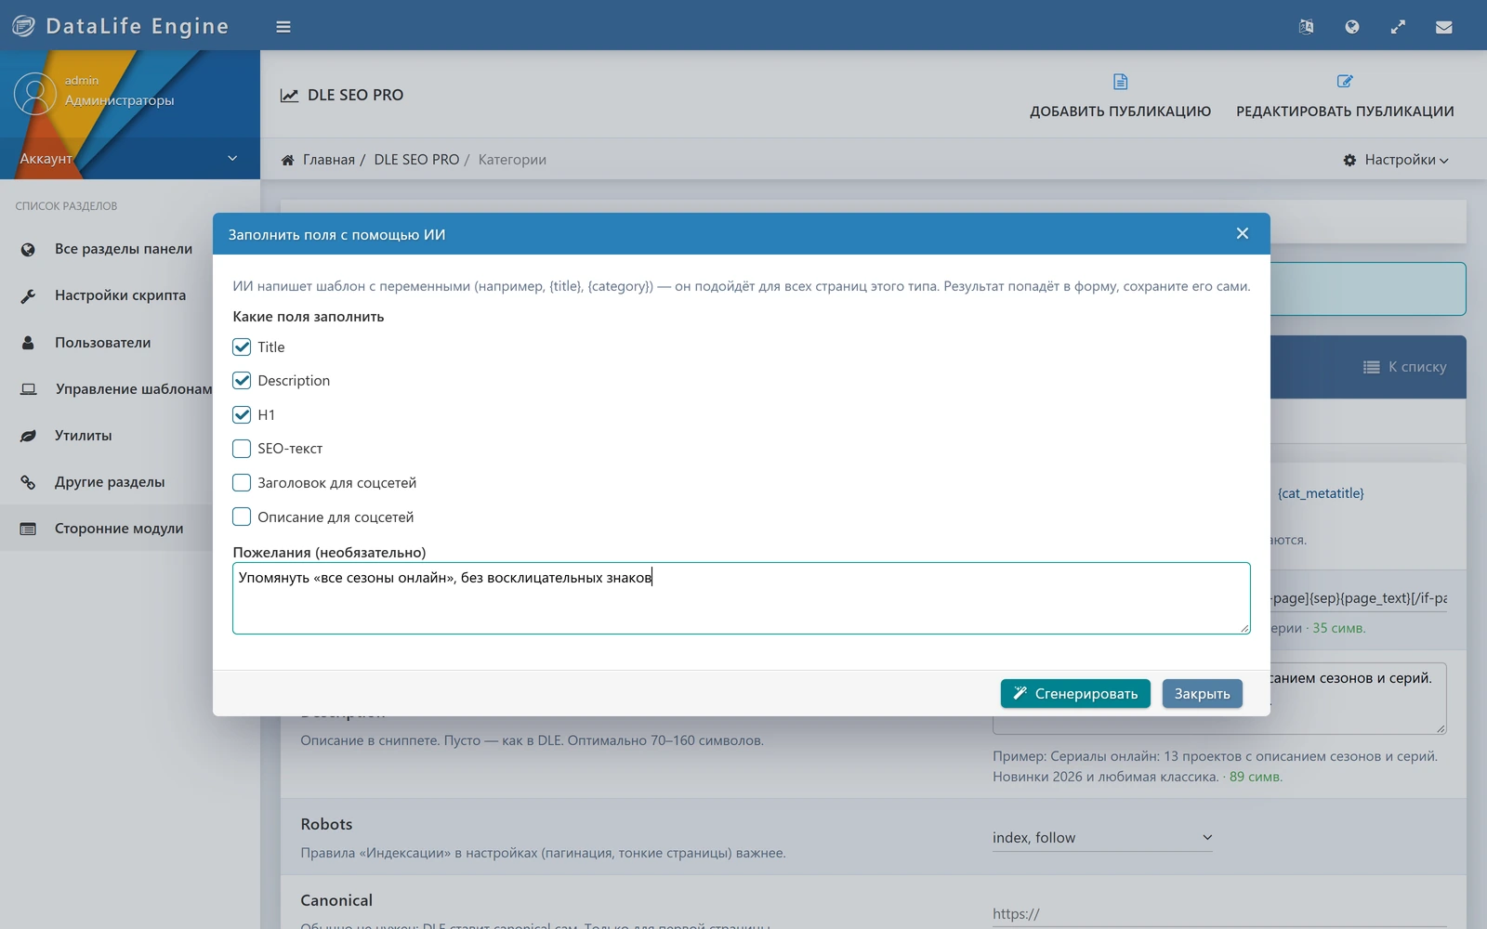Open the messages envelope icon
Image resolution: width=1487 pixels, height=929 pixels.
click(1443, 27)
